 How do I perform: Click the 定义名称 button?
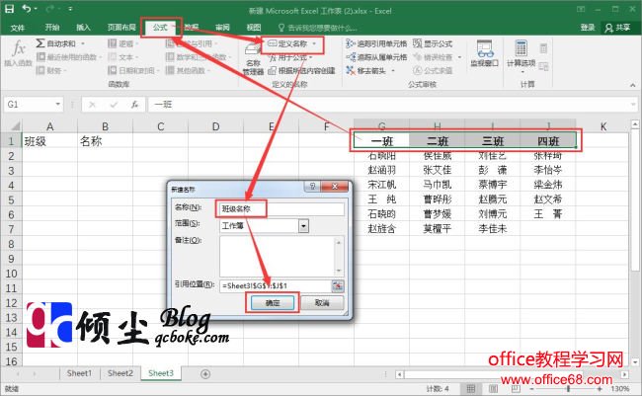point(288,43)
